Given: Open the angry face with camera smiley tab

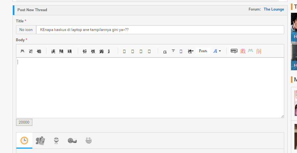Looking at the screenshot, I should click(72, 141).
